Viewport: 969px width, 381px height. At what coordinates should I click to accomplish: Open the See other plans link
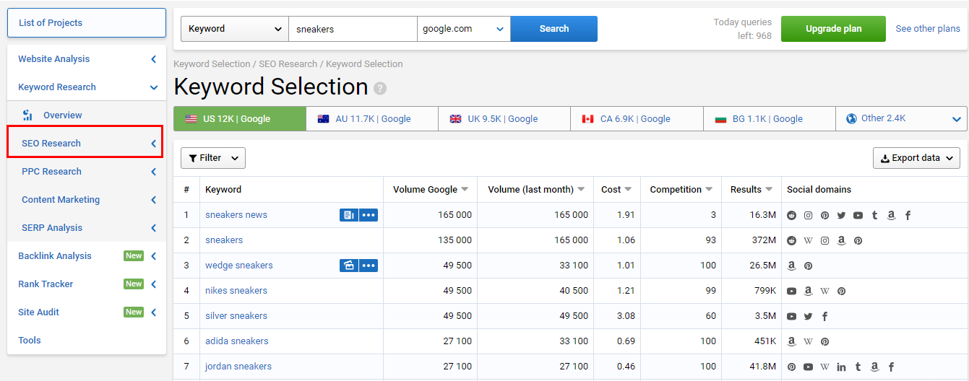pos(928,29)
